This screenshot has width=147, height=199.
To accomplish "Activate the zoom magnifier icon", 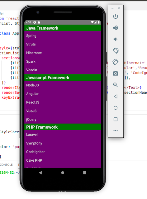I will point(116,85).
